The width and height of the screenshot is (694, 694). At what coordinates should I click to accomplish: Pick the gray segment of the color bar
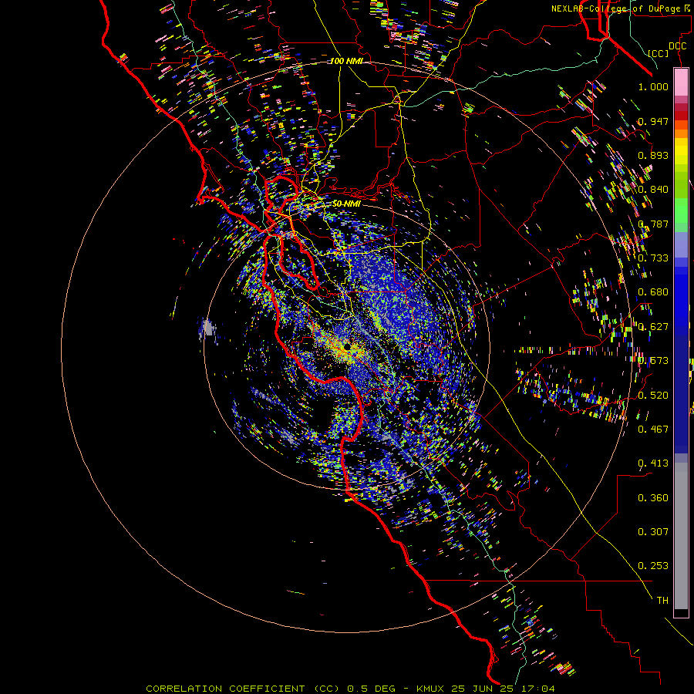(681, 536)
